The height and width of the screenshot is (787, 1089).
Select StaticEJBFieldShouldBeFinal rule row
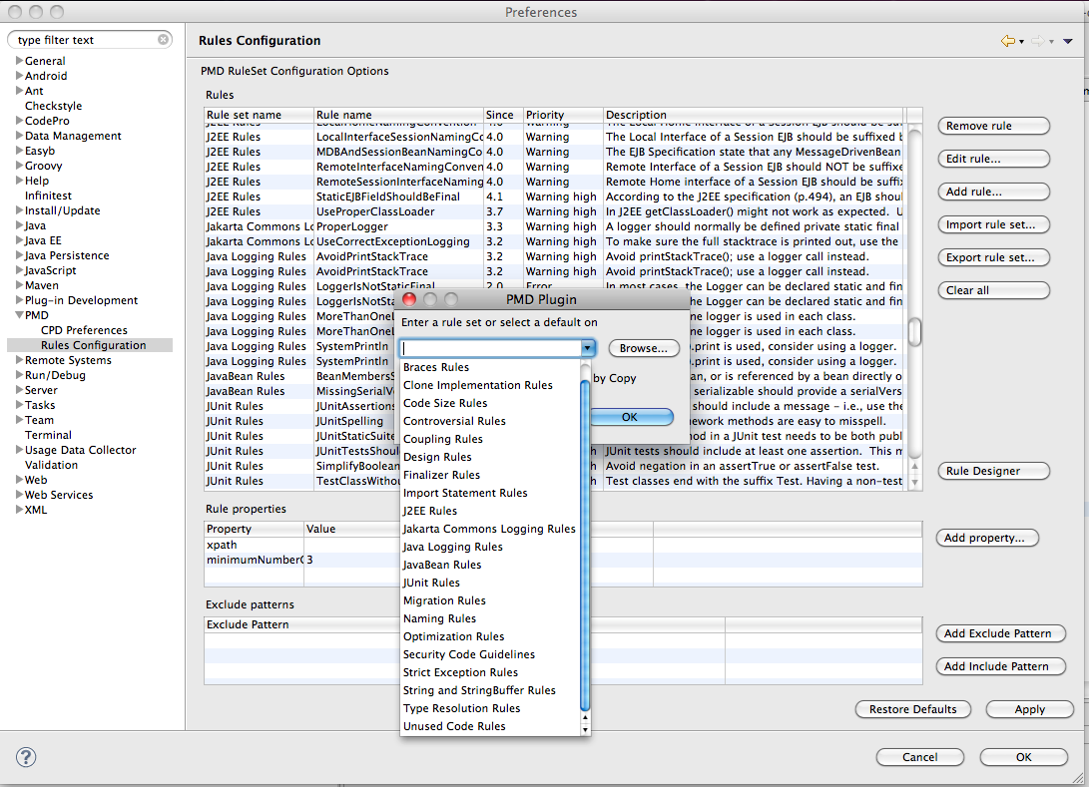point(554,197)
